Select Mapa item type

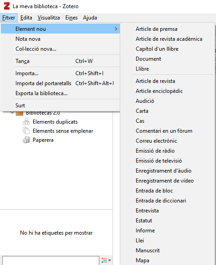click(x=167, y=260)
